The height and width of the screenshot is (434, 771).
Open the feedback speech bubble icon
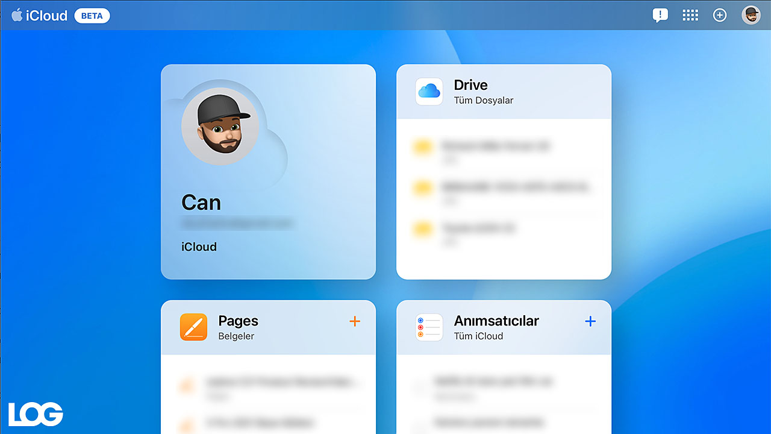click(660, 16)
